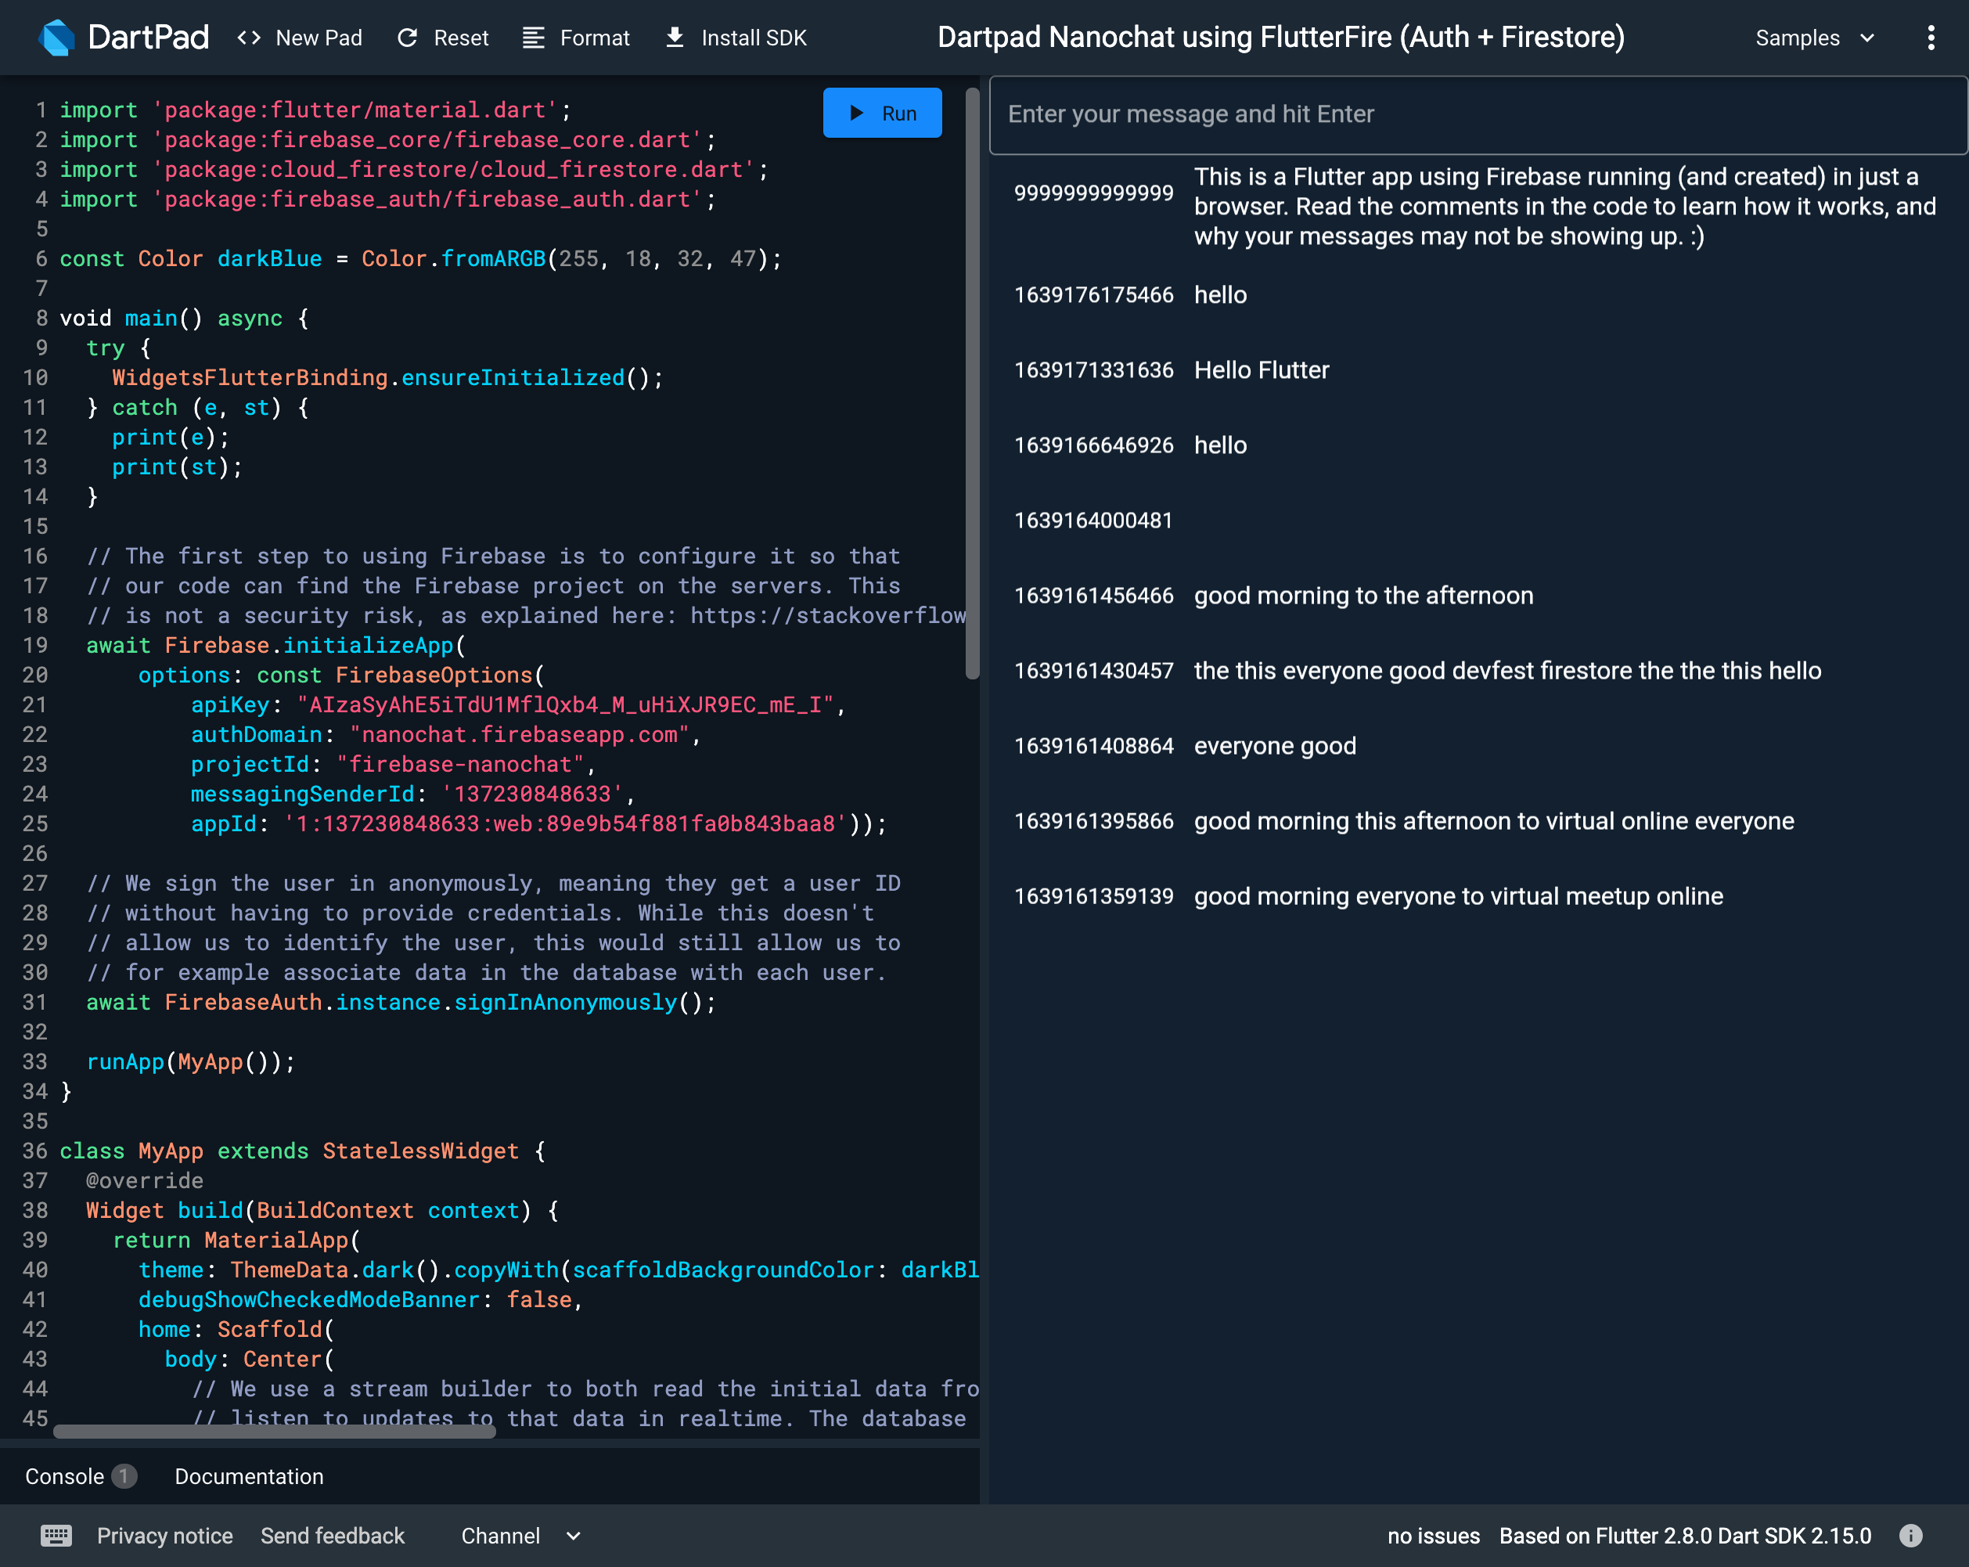Viewport: 1969px width, 1567px height.
Task: Open the Channel dropdown in footer
Action: 501,1535
